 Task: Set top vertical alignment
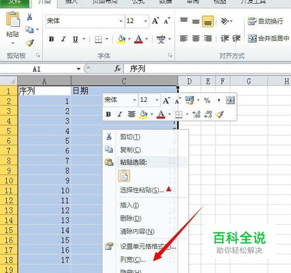point(184,20)
